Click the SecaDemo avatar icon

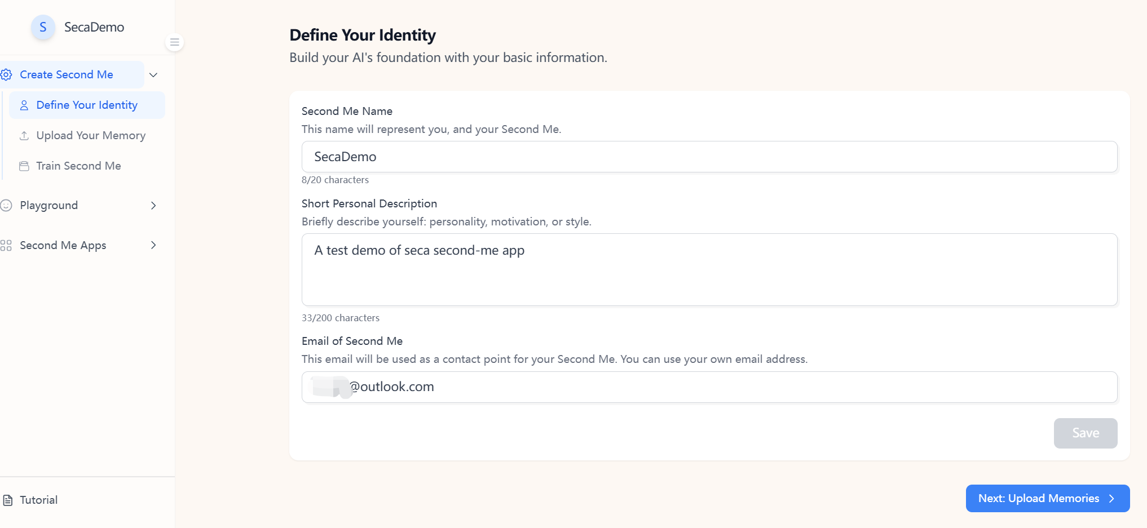[x=43, y=28]
